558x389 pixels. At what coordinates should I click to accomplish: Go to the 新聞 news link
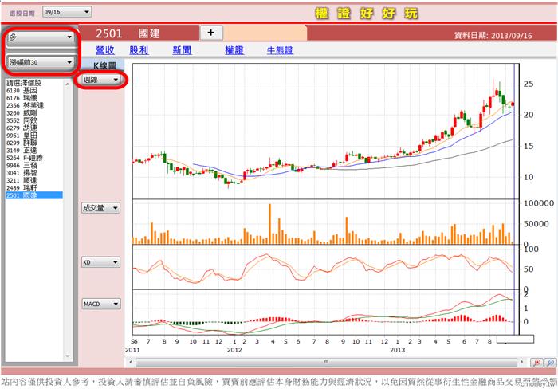point(182,50)
